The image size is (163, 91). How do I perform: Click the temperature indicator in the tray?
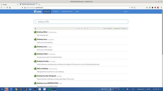pyautogui.click(x=104, y=89)
